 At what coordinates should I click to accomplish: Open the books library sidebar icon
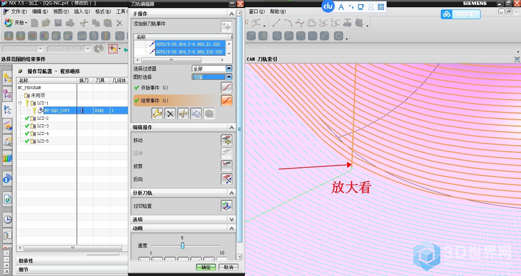click(x=7, y=157)
